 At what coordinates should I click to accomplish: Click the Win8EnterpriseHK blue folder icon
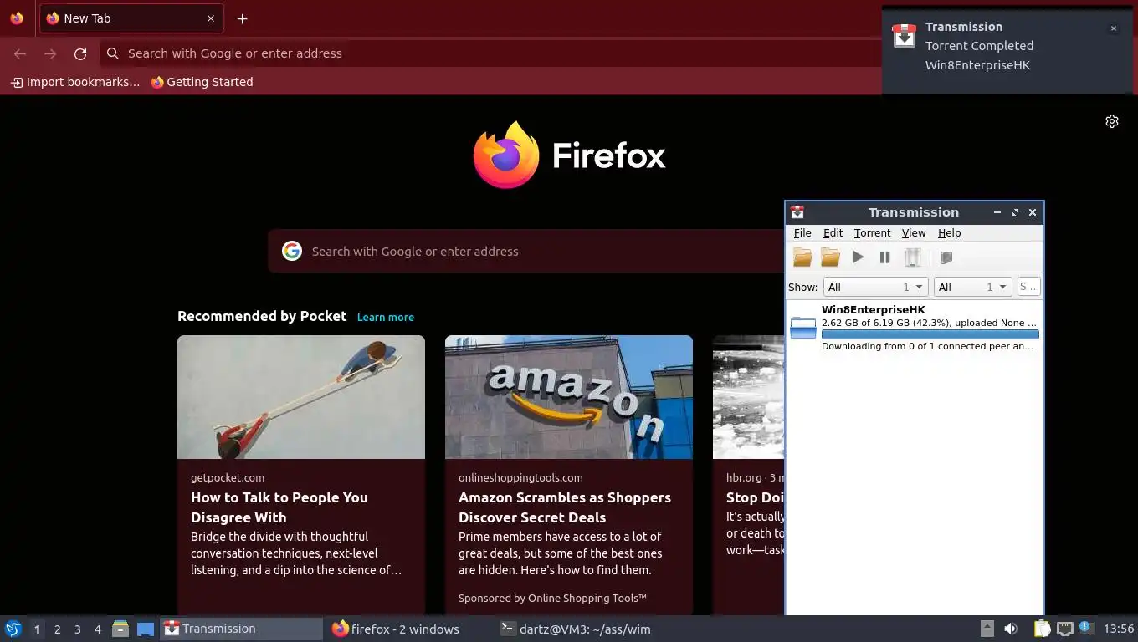803,328
